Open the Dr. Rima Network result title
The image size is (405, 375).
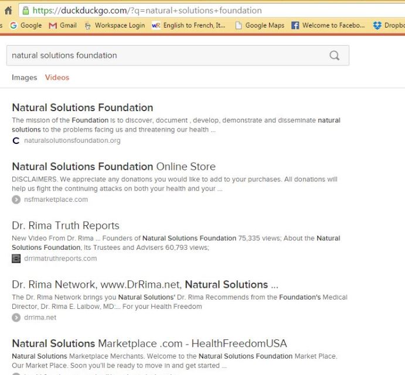tap(145, 284)
